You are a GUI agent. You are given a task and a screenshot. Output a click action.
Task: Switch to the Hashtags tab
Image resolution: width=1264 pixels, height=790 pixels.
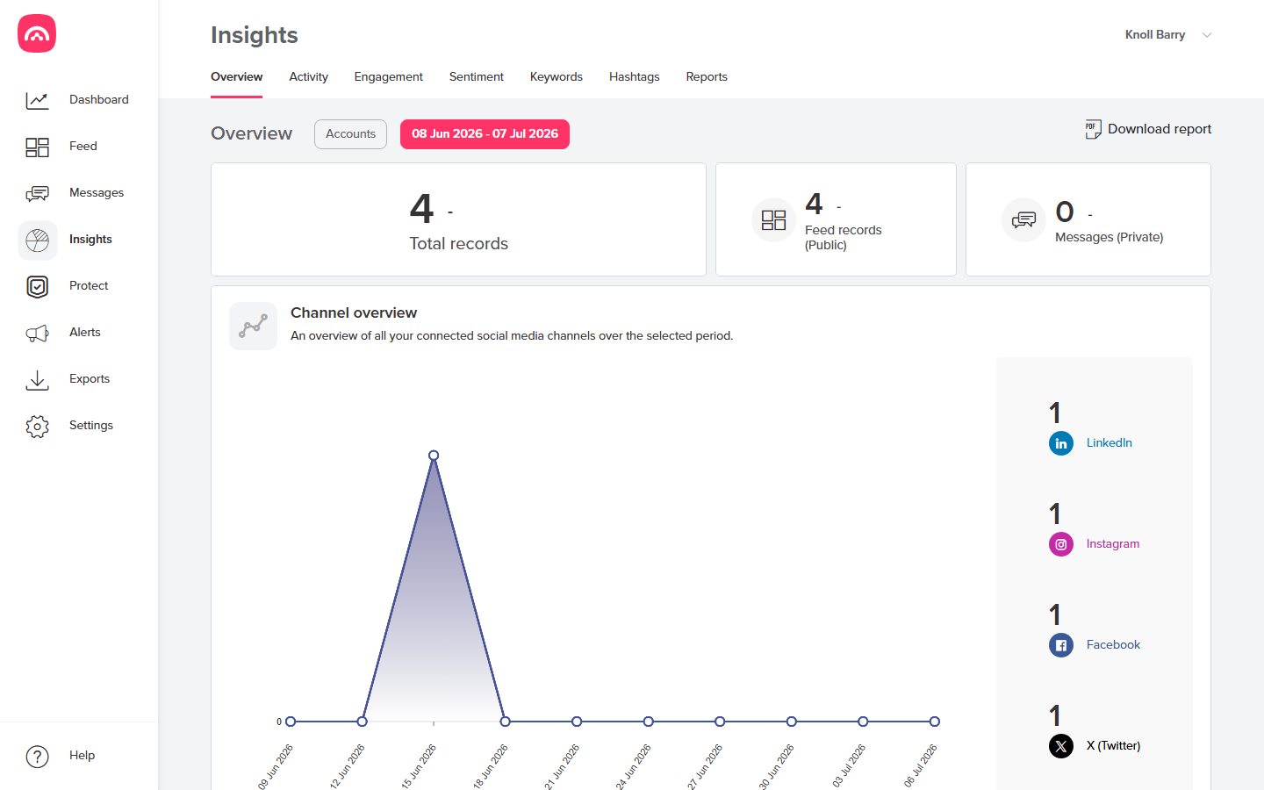[x=635, y=77]
